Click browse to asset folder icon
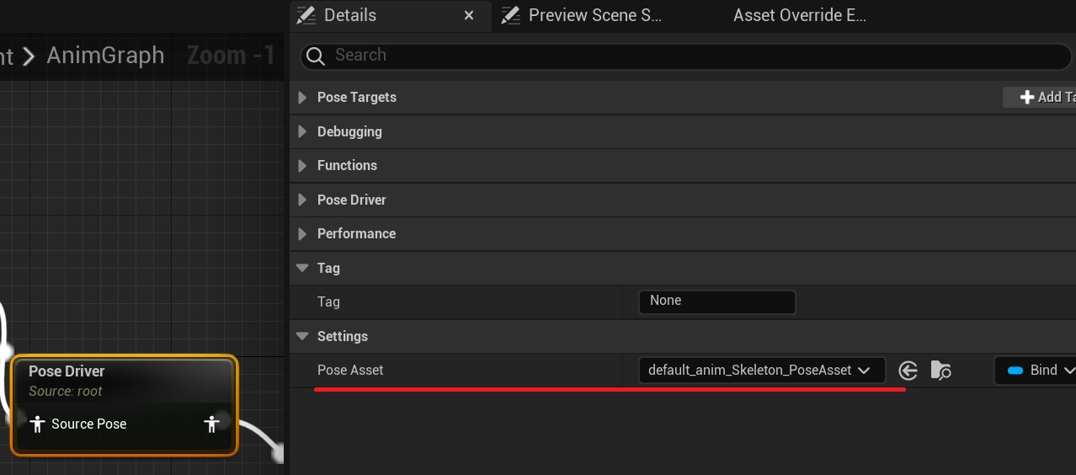This screenshot has width=1076, height=475. pos(940,371)
